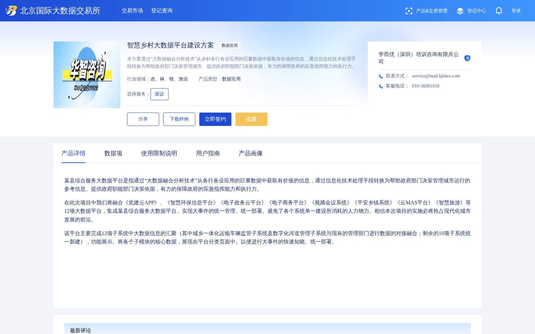
Task: Click the 产品&交易管理 scan icon
Action: click(409, 11)
